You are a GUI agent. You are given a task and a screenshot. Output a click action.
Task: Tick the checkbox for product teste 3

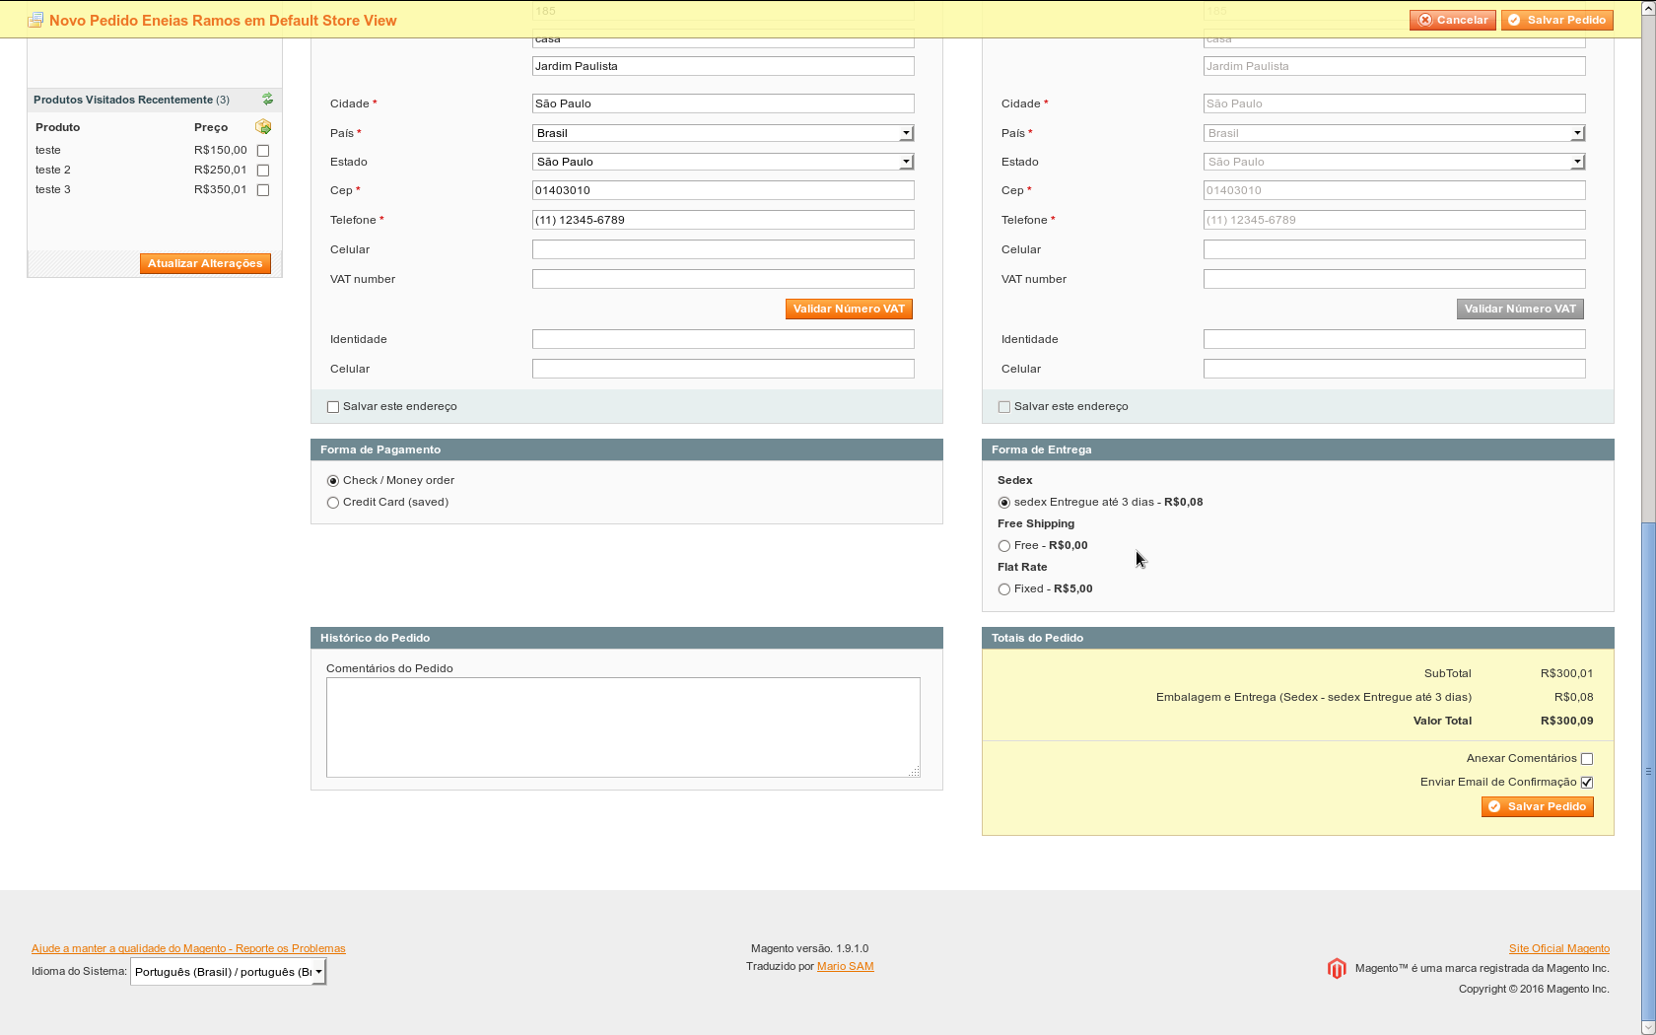click(263, 190)
